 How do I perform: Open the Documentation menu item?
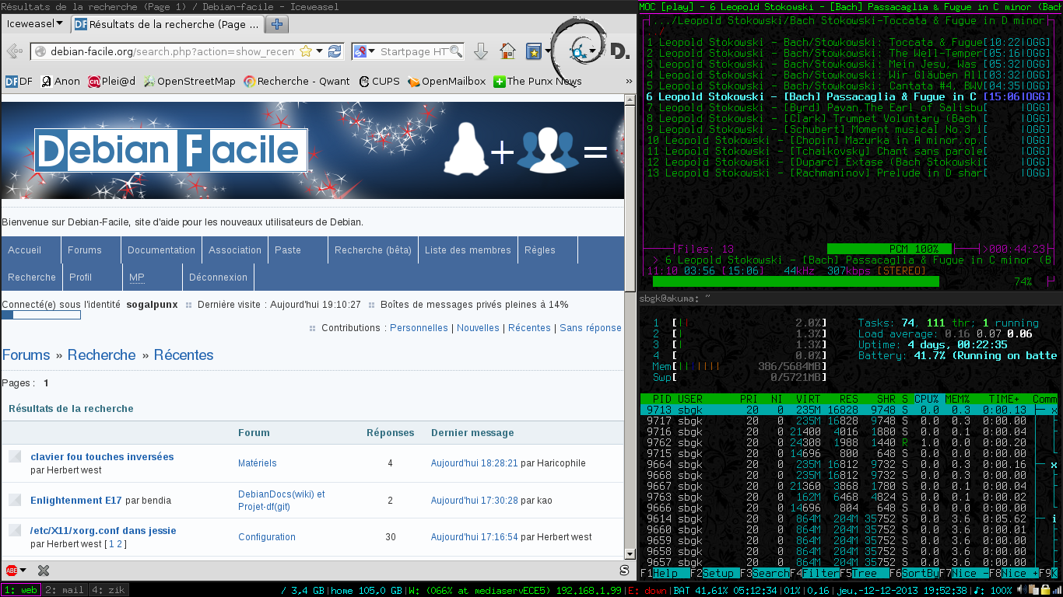click(161, 250)
